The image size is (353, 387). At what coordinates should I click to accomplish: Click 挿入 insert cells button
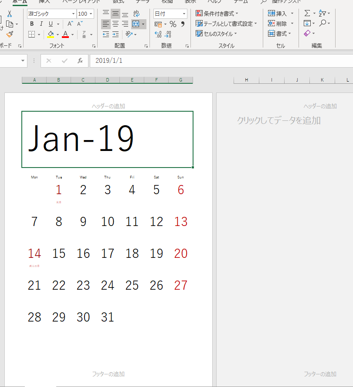pyautogui.click(x=278, y=14)
